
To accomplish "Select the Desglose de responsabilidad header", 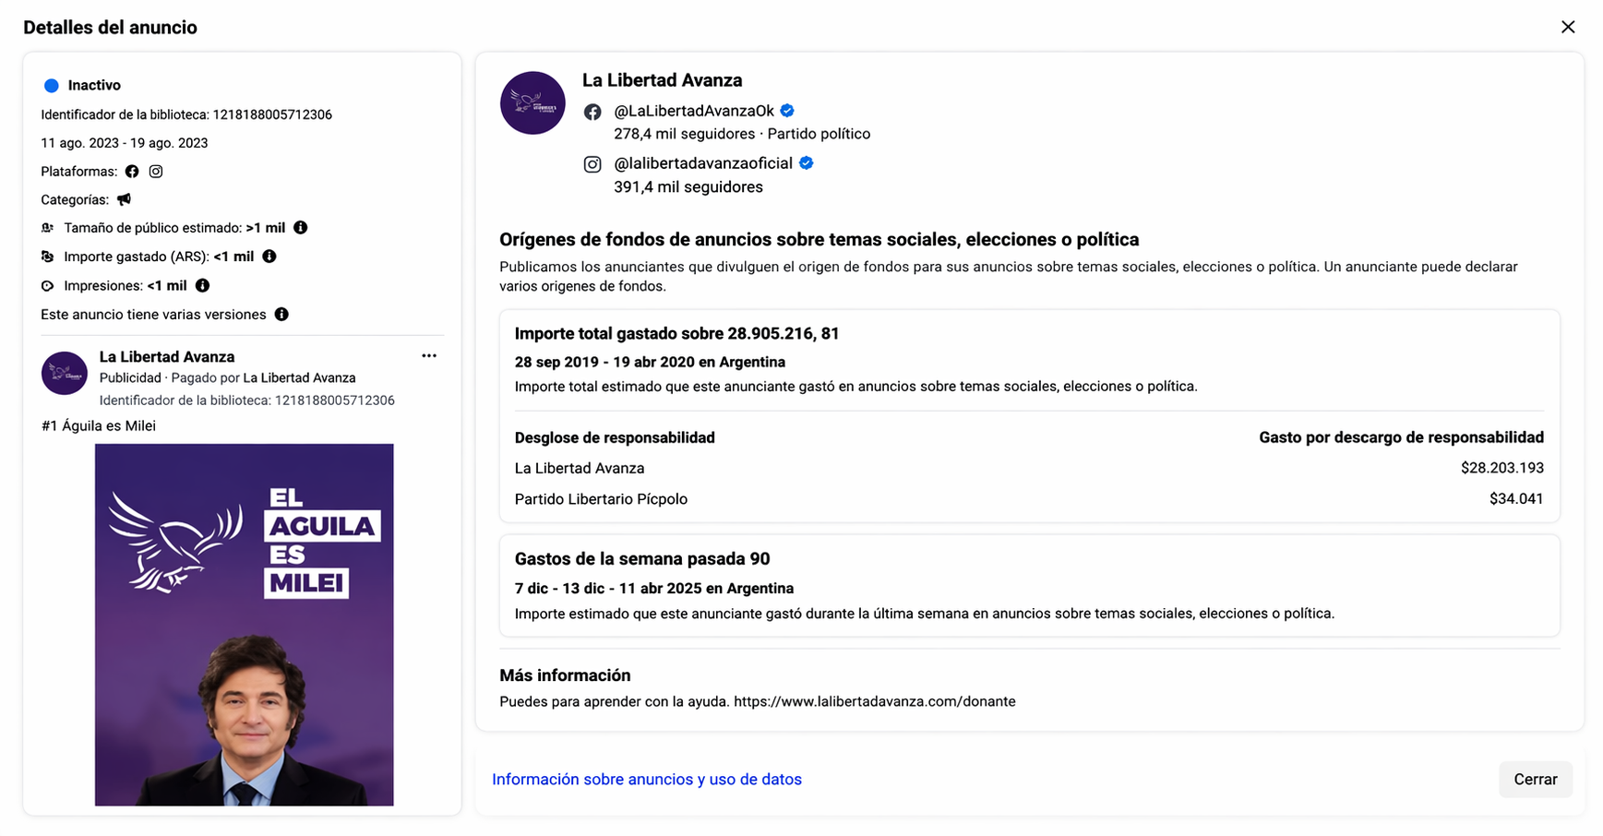I will [x=615, y=437].
